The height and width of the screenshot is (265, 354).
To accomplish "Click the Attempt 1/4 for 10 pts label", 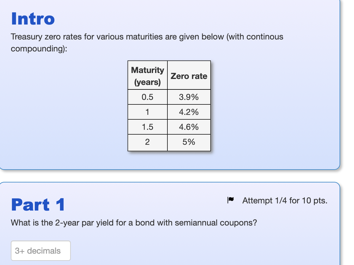I will 285,200.
